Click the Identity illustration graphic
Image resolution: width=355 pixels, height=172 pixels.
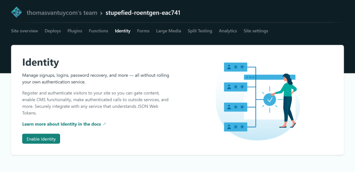258,101
